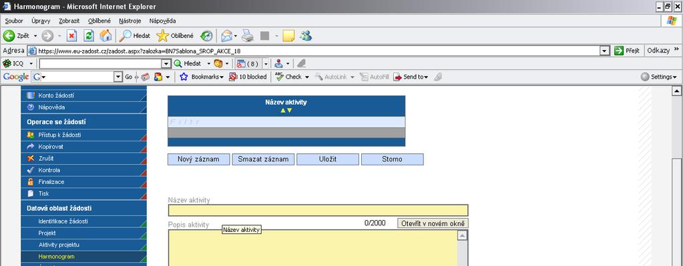Click the page scrollbar up arrow
683x266 pixels.
coord(676,91)
